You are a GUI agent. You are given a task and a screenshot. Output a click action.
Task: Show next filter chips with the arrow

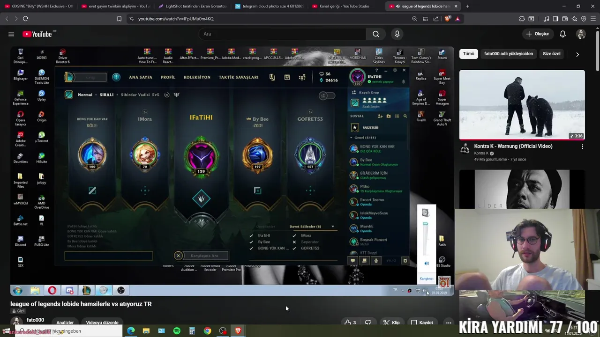pos(577,54)
